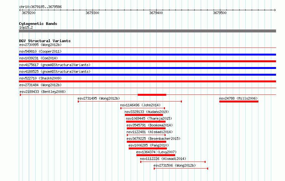Screen dimensions: 285x181
Task: Open nsv4188525 (gnomADStructuralVariants) entry
Action: [55, 72]
